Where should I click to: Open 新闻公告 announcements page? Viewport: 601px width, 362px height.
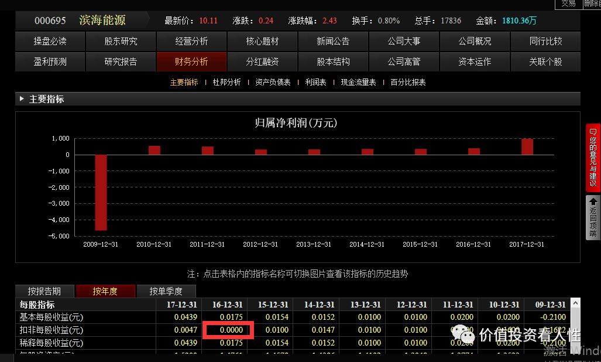[333, 41]
